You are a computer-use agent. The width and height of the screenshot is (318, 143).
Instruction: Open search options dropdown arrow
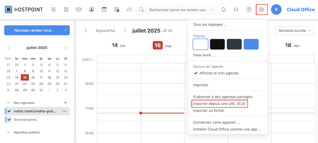pyautogui.click(x=212, y=10)
